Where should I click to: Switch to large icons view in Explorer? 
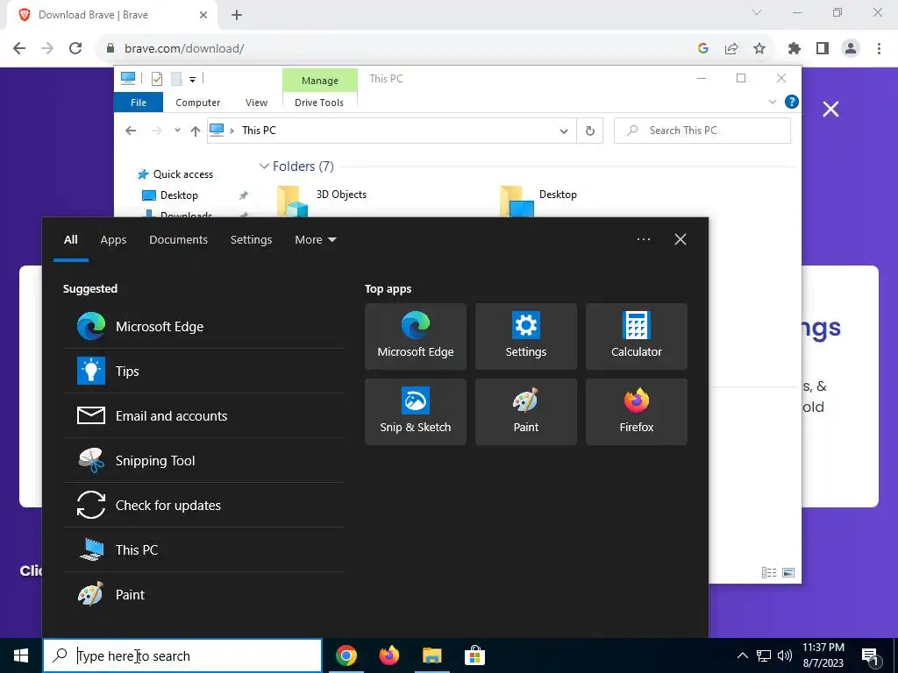788,572
